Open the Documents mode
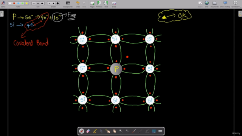 point(214,4)
